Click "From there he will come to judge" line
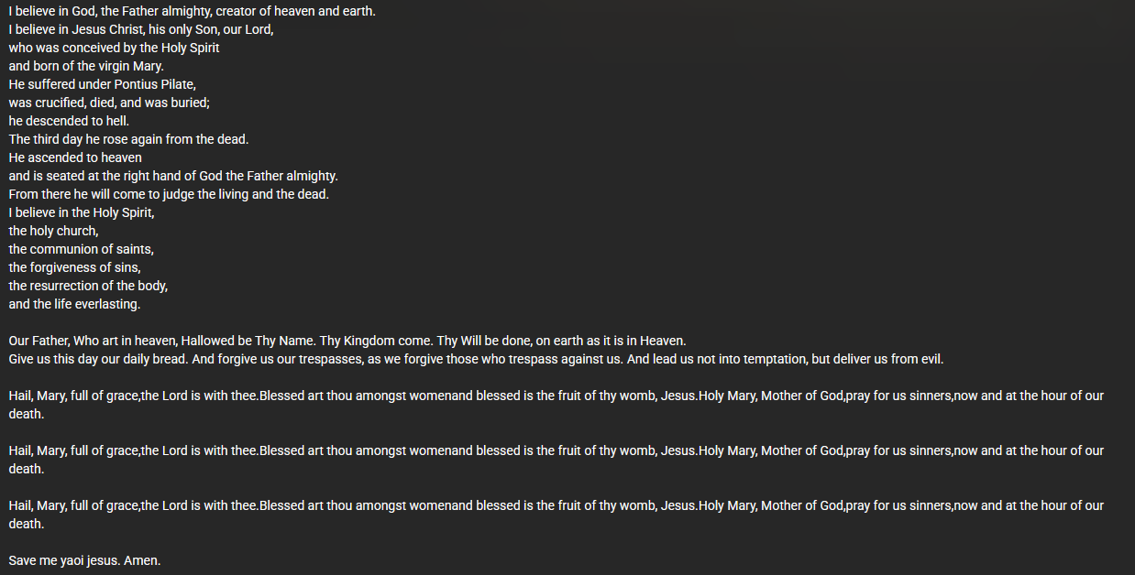 169,194
